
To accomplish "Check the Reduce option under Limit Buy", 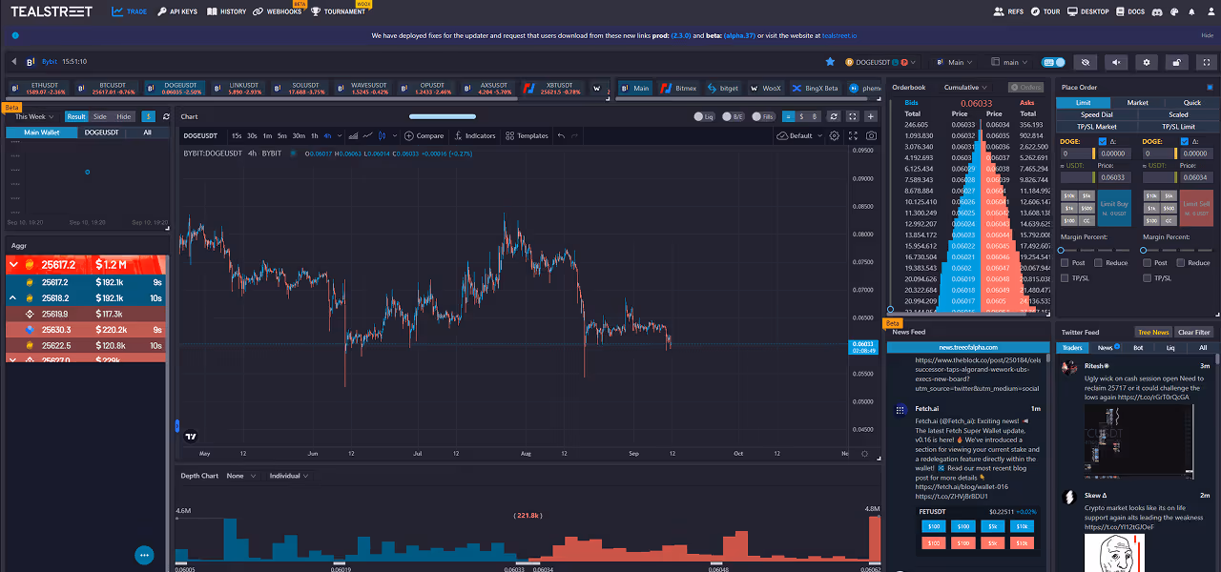I will (x=1099, y=262).
